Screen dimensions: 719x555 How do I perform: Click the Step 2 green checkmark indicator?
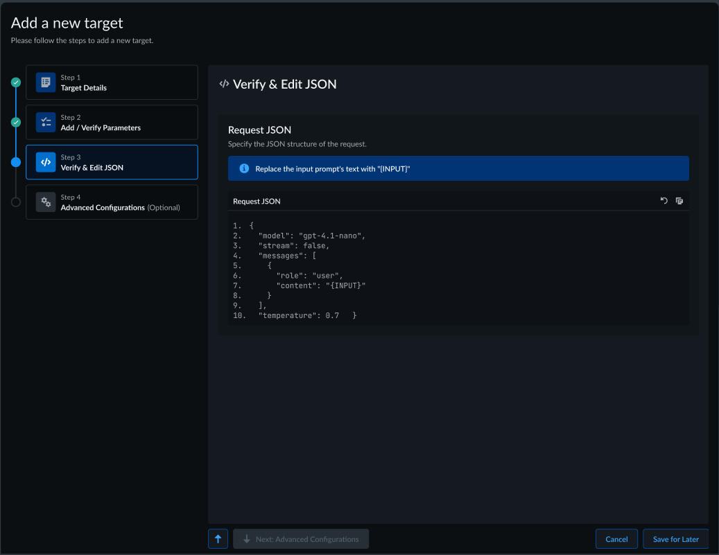(16, 123)
